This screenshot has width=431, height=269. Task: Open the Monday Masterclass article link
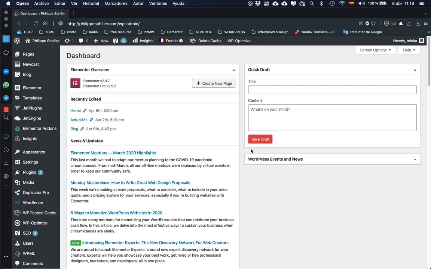point(130,183)
